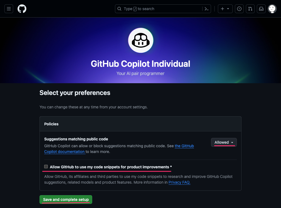This screenshot has width=281, height=208.
Task: Go to GitHub homepage via Octocat logo
Action: pyautogui.click(x=22, y=9)
